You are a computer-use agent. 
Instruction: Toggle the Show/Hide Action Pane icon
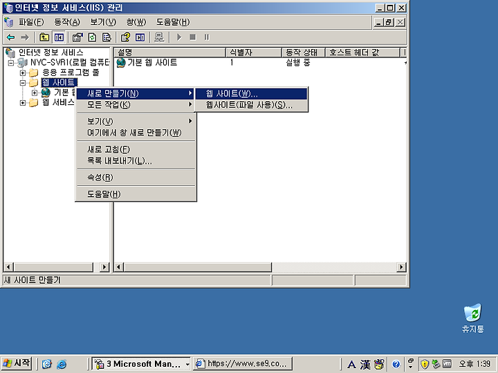tap(140, 37)
